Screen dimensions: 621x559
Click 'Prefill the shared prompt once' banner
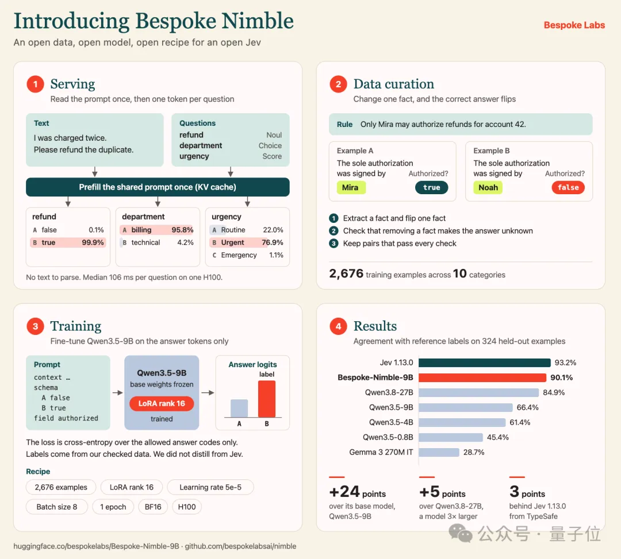coord(158,187)
